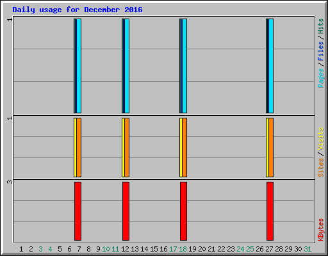Click green day label 10 on the axis
Viewport: 328px width, 256px height.
tap(106, 249)
